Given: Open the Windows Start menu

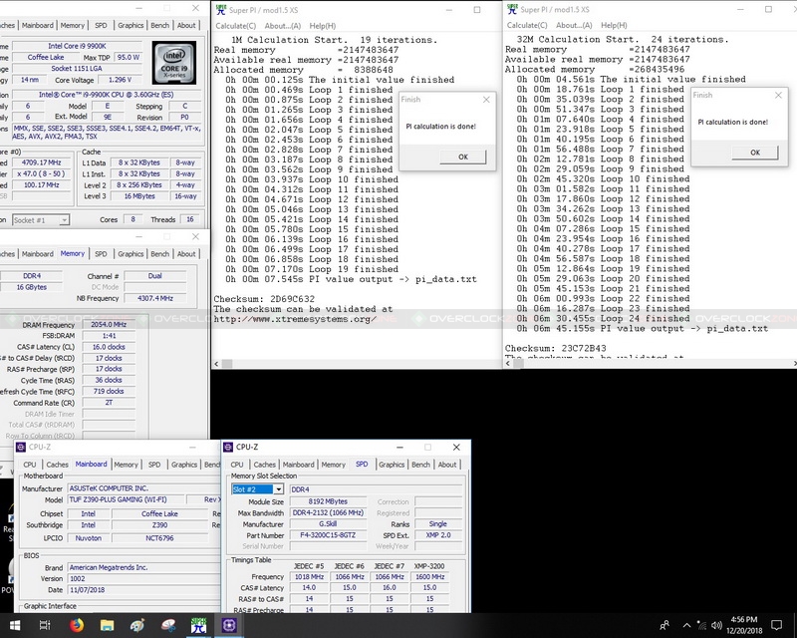Looking at the screenshot, I should tap(14, 625).
